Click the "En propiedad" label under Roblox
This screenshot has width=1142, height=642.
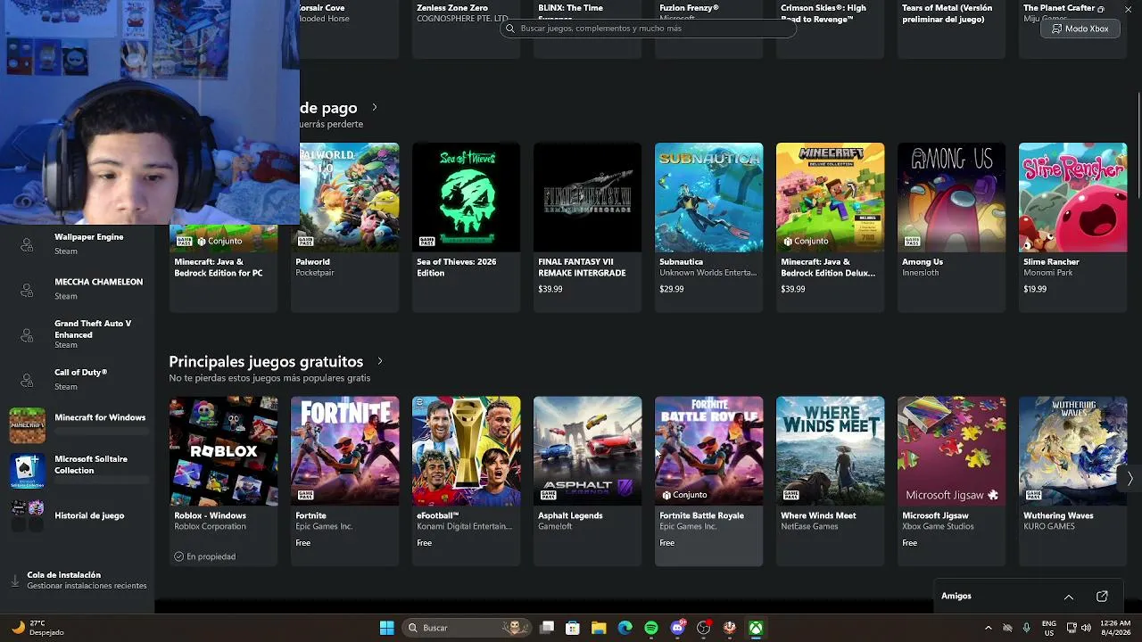coord(211,556)
